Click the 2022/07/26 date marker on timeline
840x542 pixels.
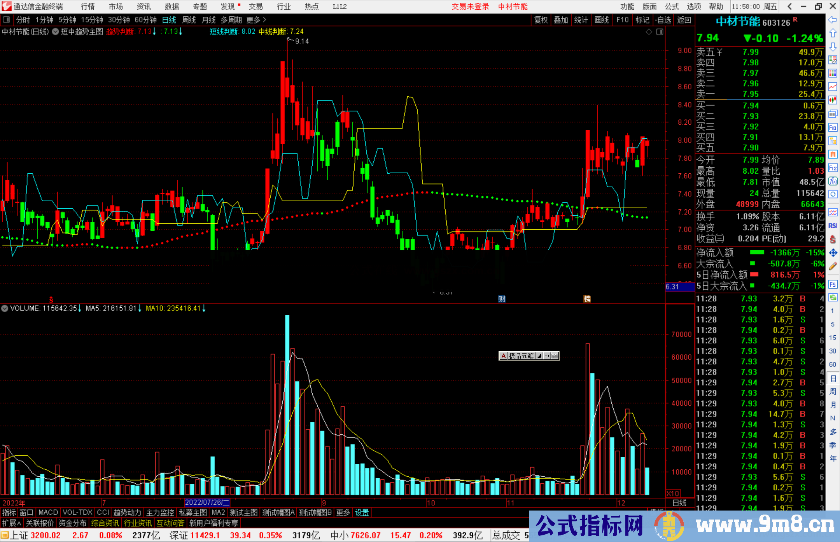207,502
